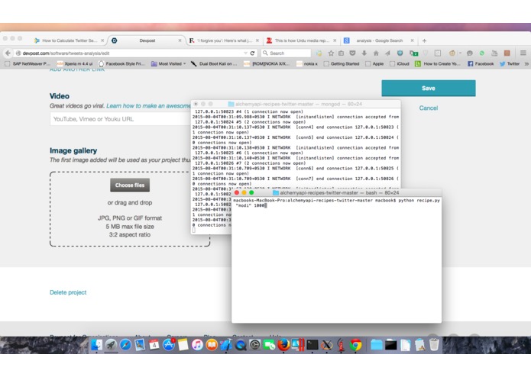Click the YouTube, Vimeo or Youku URL field

120,119
